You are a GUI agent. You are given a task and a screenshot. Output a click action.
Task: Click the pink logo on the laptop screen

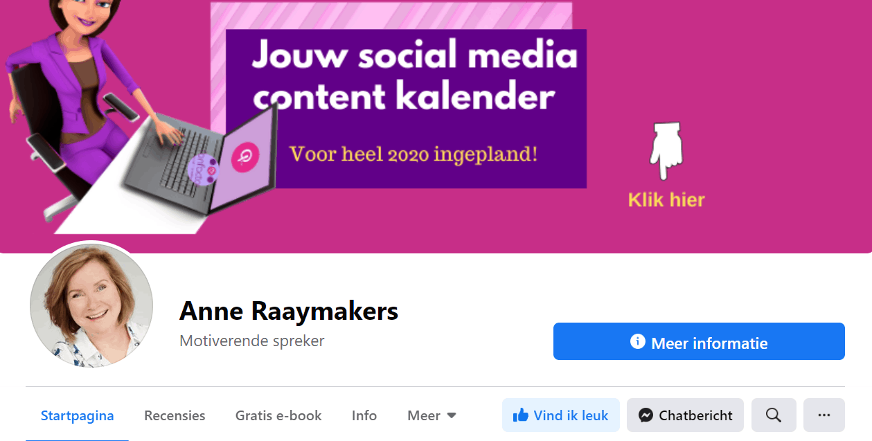pos(244,159)
